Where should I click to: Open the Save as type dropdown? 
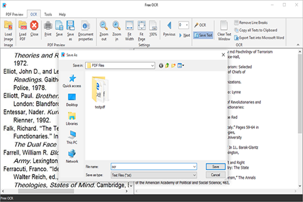tap(193, 175)
